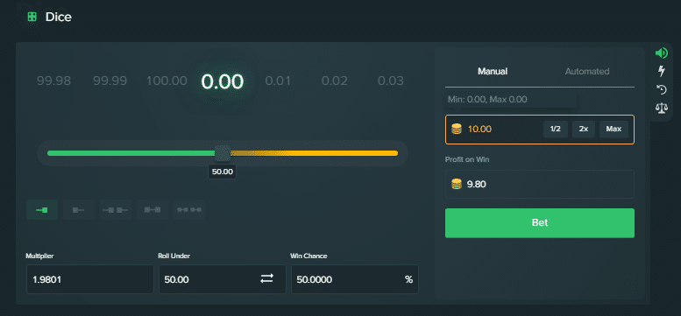The height and width of the screenshot is (316, 681).
Task: Click the 0.01 value in the roll strip
Action: (278, 81)
